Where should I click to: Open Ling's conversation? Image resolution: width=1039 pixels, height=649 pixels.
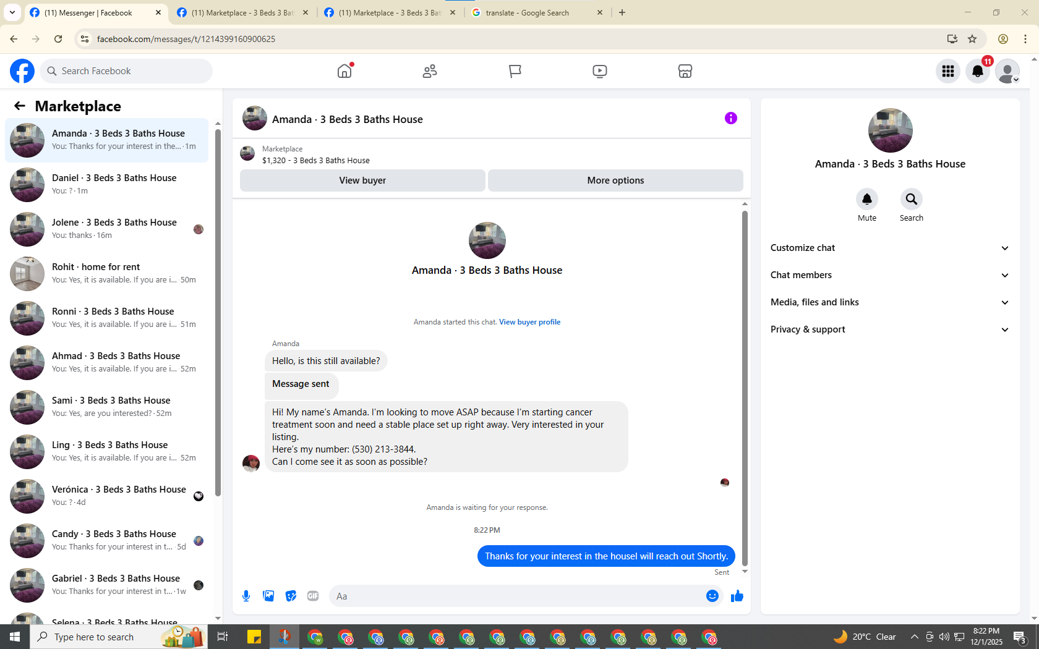pyautogui.click(x=107, y=451)
